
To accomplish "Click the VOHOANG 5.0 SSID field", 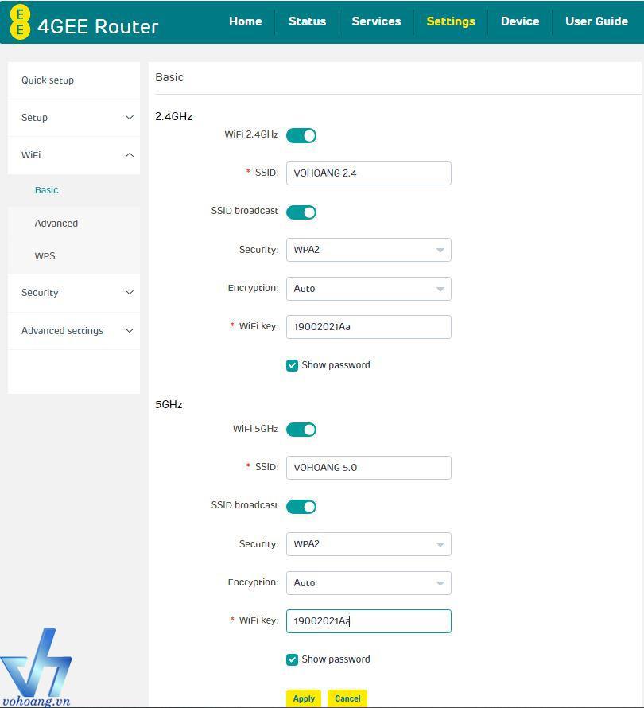I will click(x=369, y=468).
